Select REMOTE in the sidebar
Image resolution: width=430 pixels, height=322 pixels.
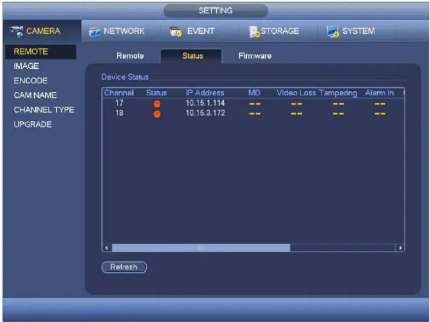tap(41, 52)
